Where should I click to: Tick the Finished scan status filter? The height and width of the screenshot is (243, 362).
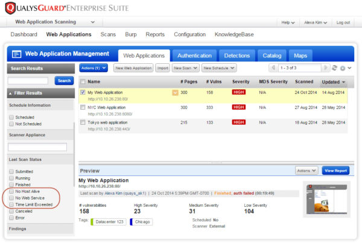pyautogui.click(x=11, y=185)
